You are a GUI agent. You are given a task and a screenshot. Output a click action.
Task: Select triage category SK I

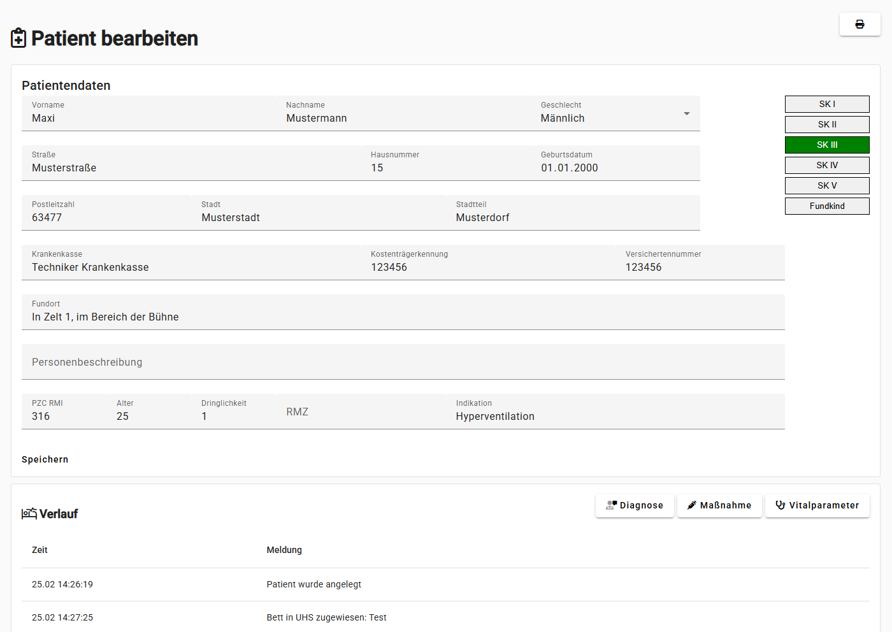point(827,104)
